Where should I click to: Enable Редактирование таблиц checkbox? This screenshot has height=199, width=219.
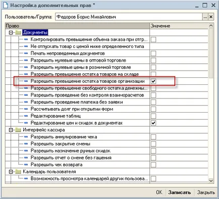[x=153, y=116]
